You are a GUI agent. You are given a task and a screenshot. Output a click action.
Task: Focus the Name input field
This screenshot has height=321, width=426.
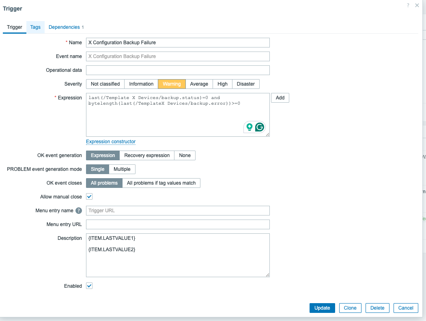(x=178, y=43)
